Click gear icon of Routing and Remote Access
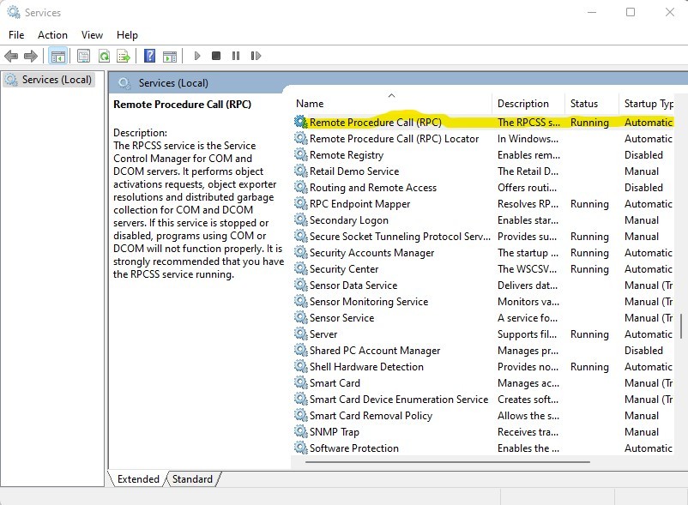688x505 pixels. pyautogui.click(x=300, y=187)
